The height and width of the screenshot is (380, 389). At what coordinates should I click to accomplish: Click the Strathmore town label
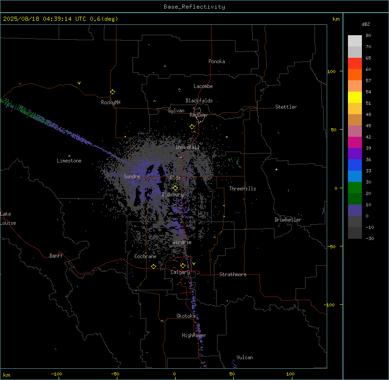[x=233, y=274]
